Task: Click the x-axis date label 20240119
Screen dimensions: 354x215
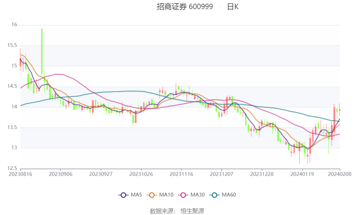Action: pyautogui.click(x=302, y=174)
